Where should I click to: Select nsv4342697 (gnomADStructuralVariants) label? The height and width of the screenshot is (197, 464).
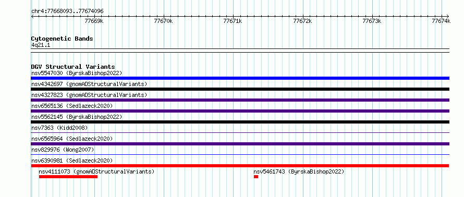click(89, 84)
